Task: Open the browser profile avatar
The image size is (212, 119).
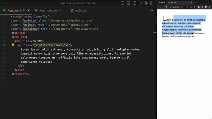Action: click(206, 7)
